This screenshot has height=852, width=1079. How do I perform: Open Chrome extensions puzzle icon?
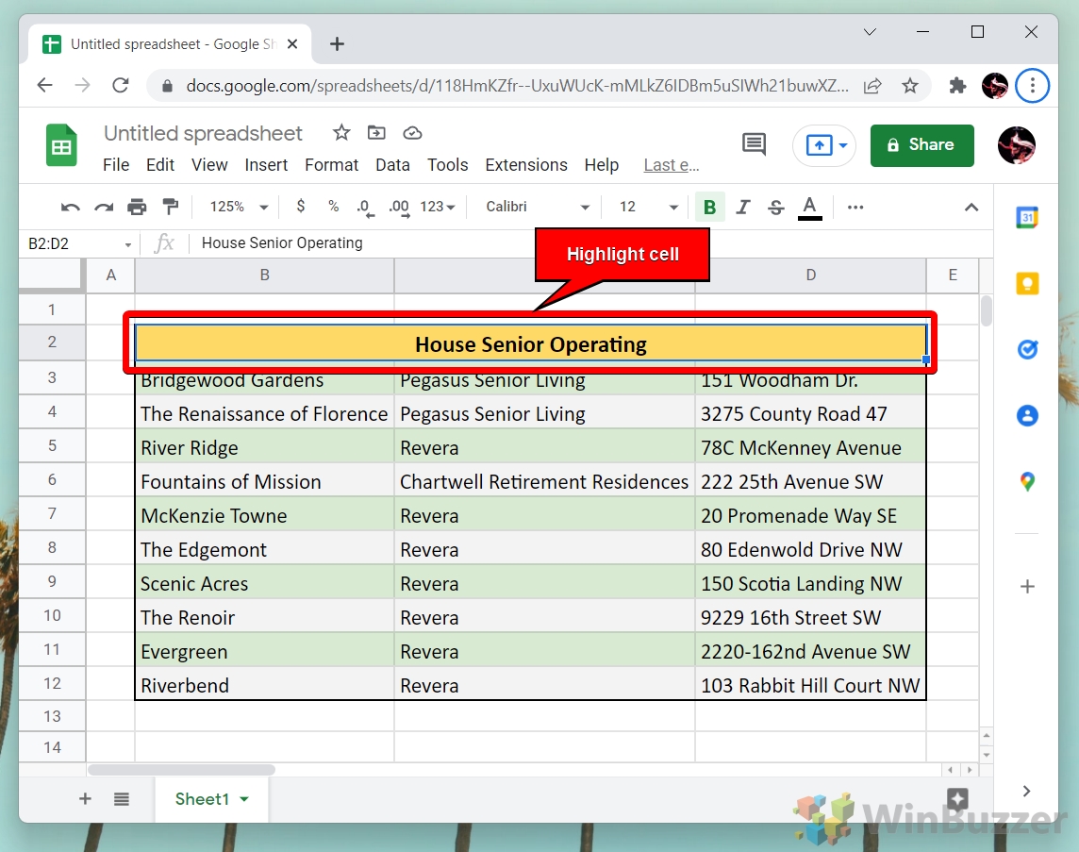click(957, 86)
